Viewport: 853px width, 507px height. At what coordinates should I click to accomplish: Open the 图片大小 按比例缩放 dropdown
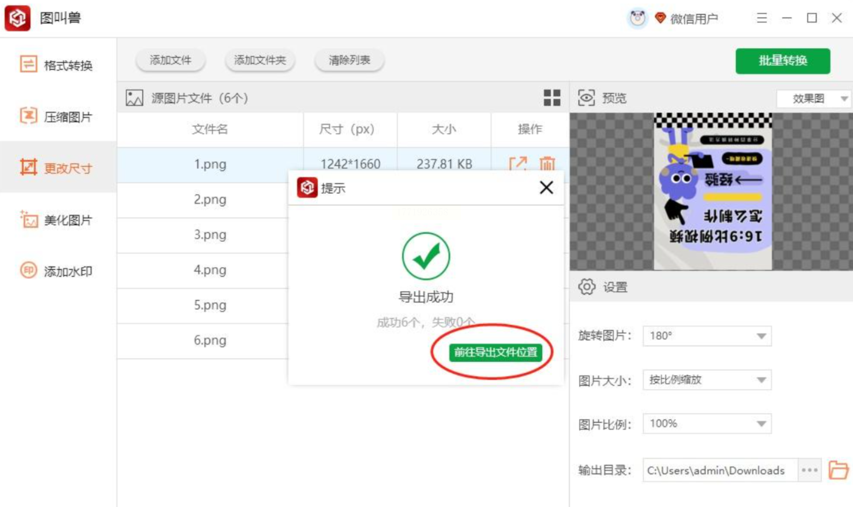point(707,380)
